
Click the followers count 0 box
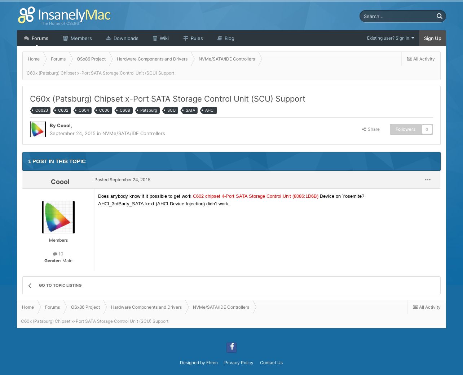427,129
